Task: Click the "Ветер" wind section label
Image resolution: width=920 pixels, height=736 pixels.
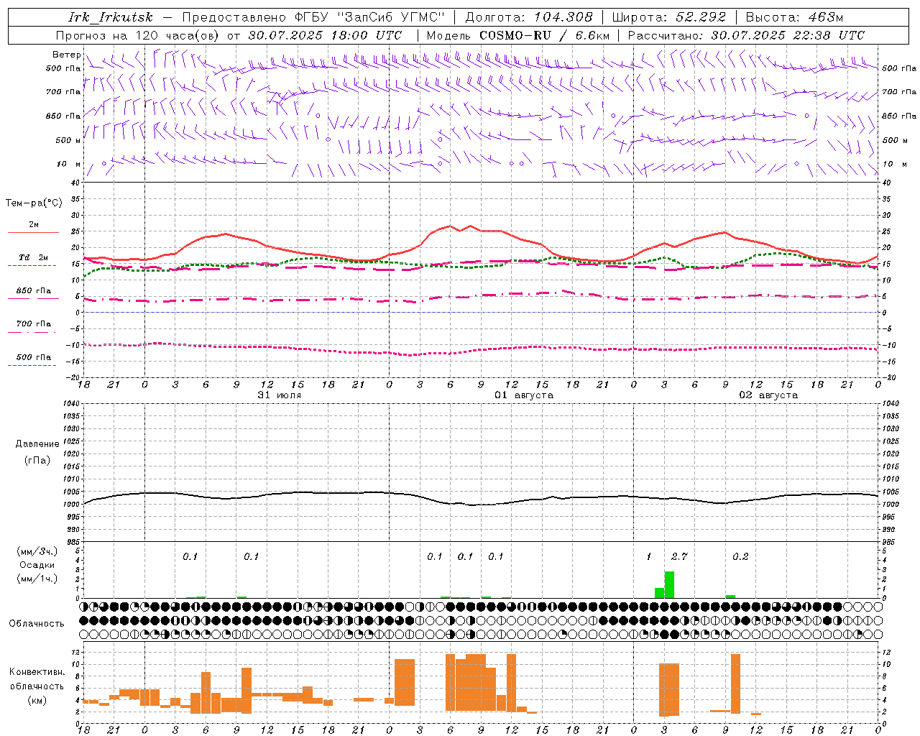Action: point(67,55)
